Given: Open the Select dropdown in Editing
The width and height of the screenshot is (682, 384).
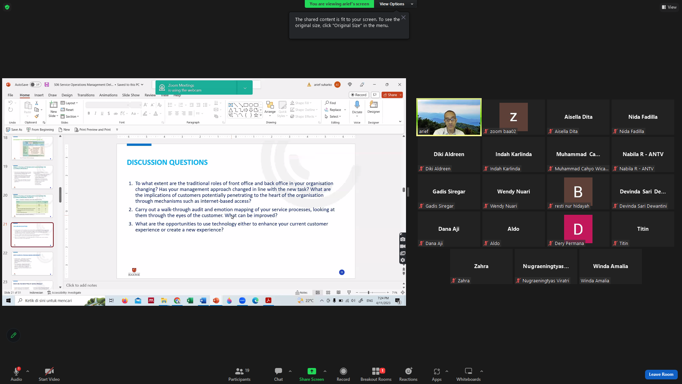Looking at the screenshot, I should pyautogui.click(x=333, y=116).
